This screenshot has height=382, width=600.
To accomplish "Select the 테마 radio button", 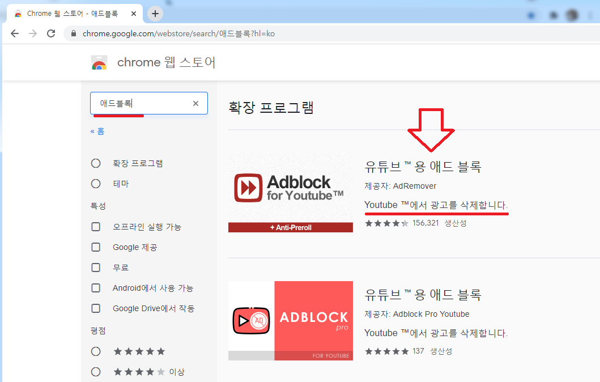I will [x=96, y=184].
